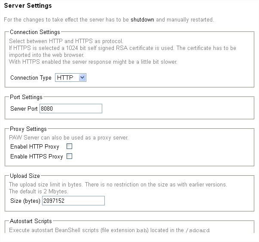Enable the HTTP Proxy checkbox
259x242 pixels.
69,146
